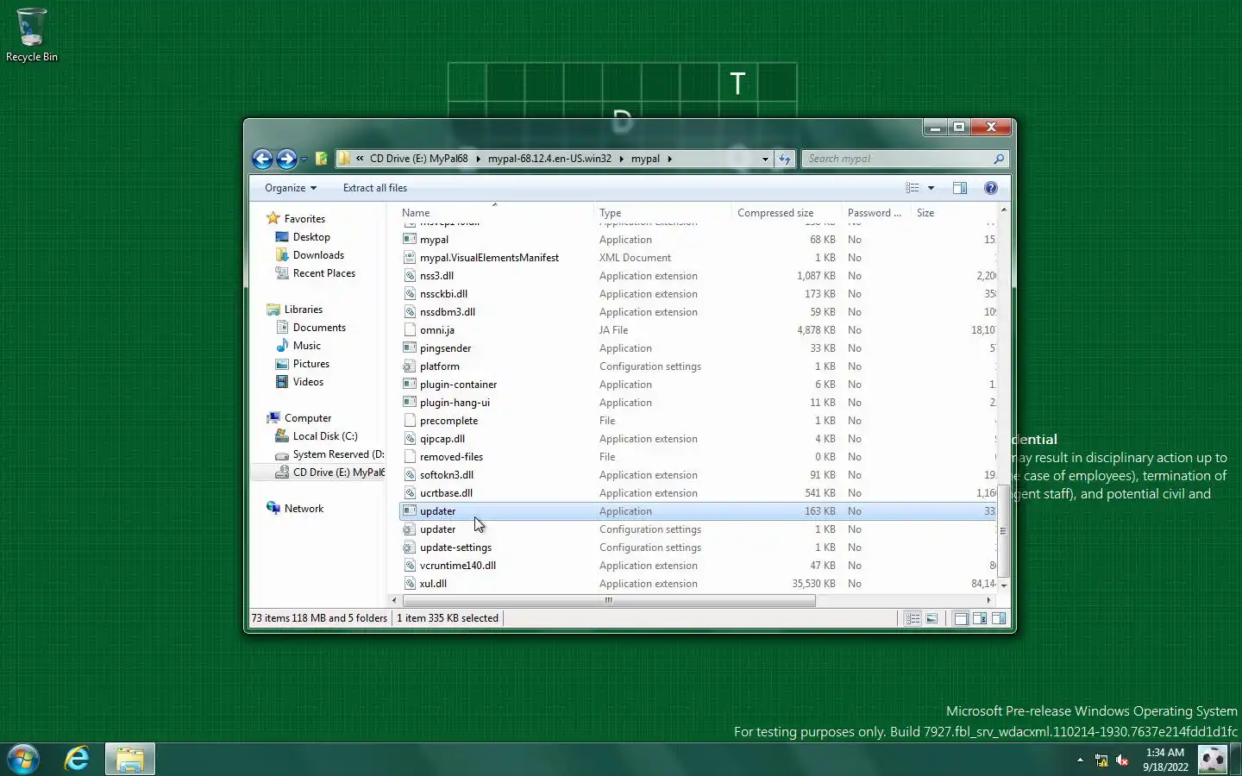Screen dimensions: 1242x776
Task: Open the Videos library
Action: click(308, 382)
